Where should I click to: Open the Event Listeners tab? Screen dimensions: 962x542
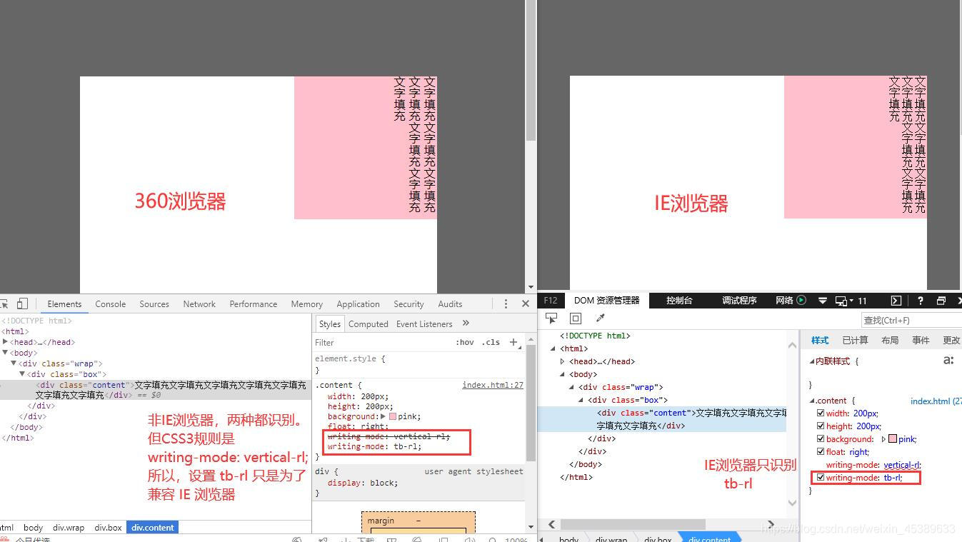click(x=424, y=323)
